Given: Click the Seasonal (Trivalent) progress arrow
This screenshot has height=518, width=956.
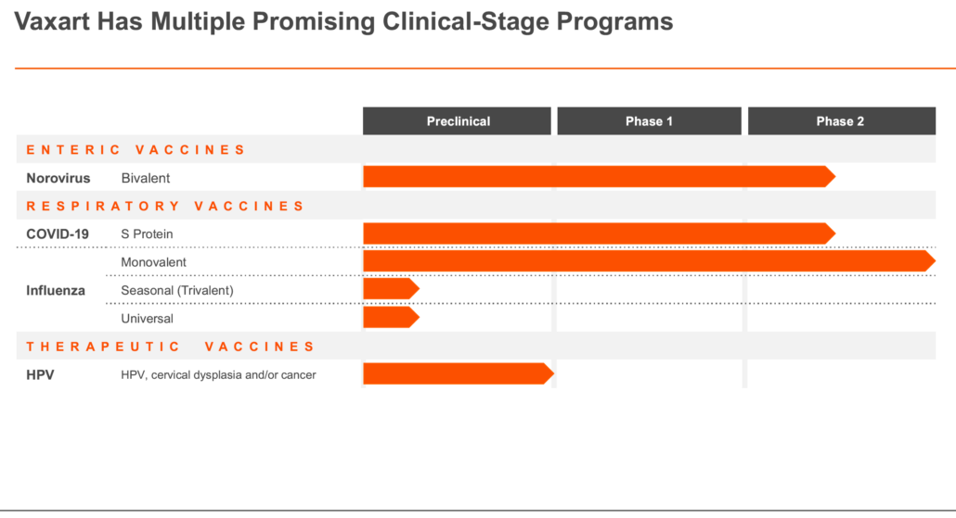Looking at the screenshot, I should [392, 289].
